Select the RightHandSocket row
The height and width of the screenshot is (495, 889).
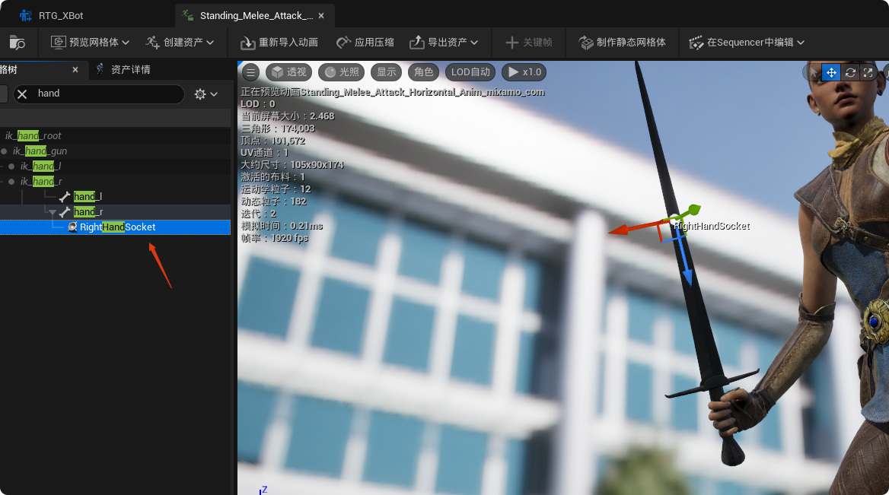115,227
